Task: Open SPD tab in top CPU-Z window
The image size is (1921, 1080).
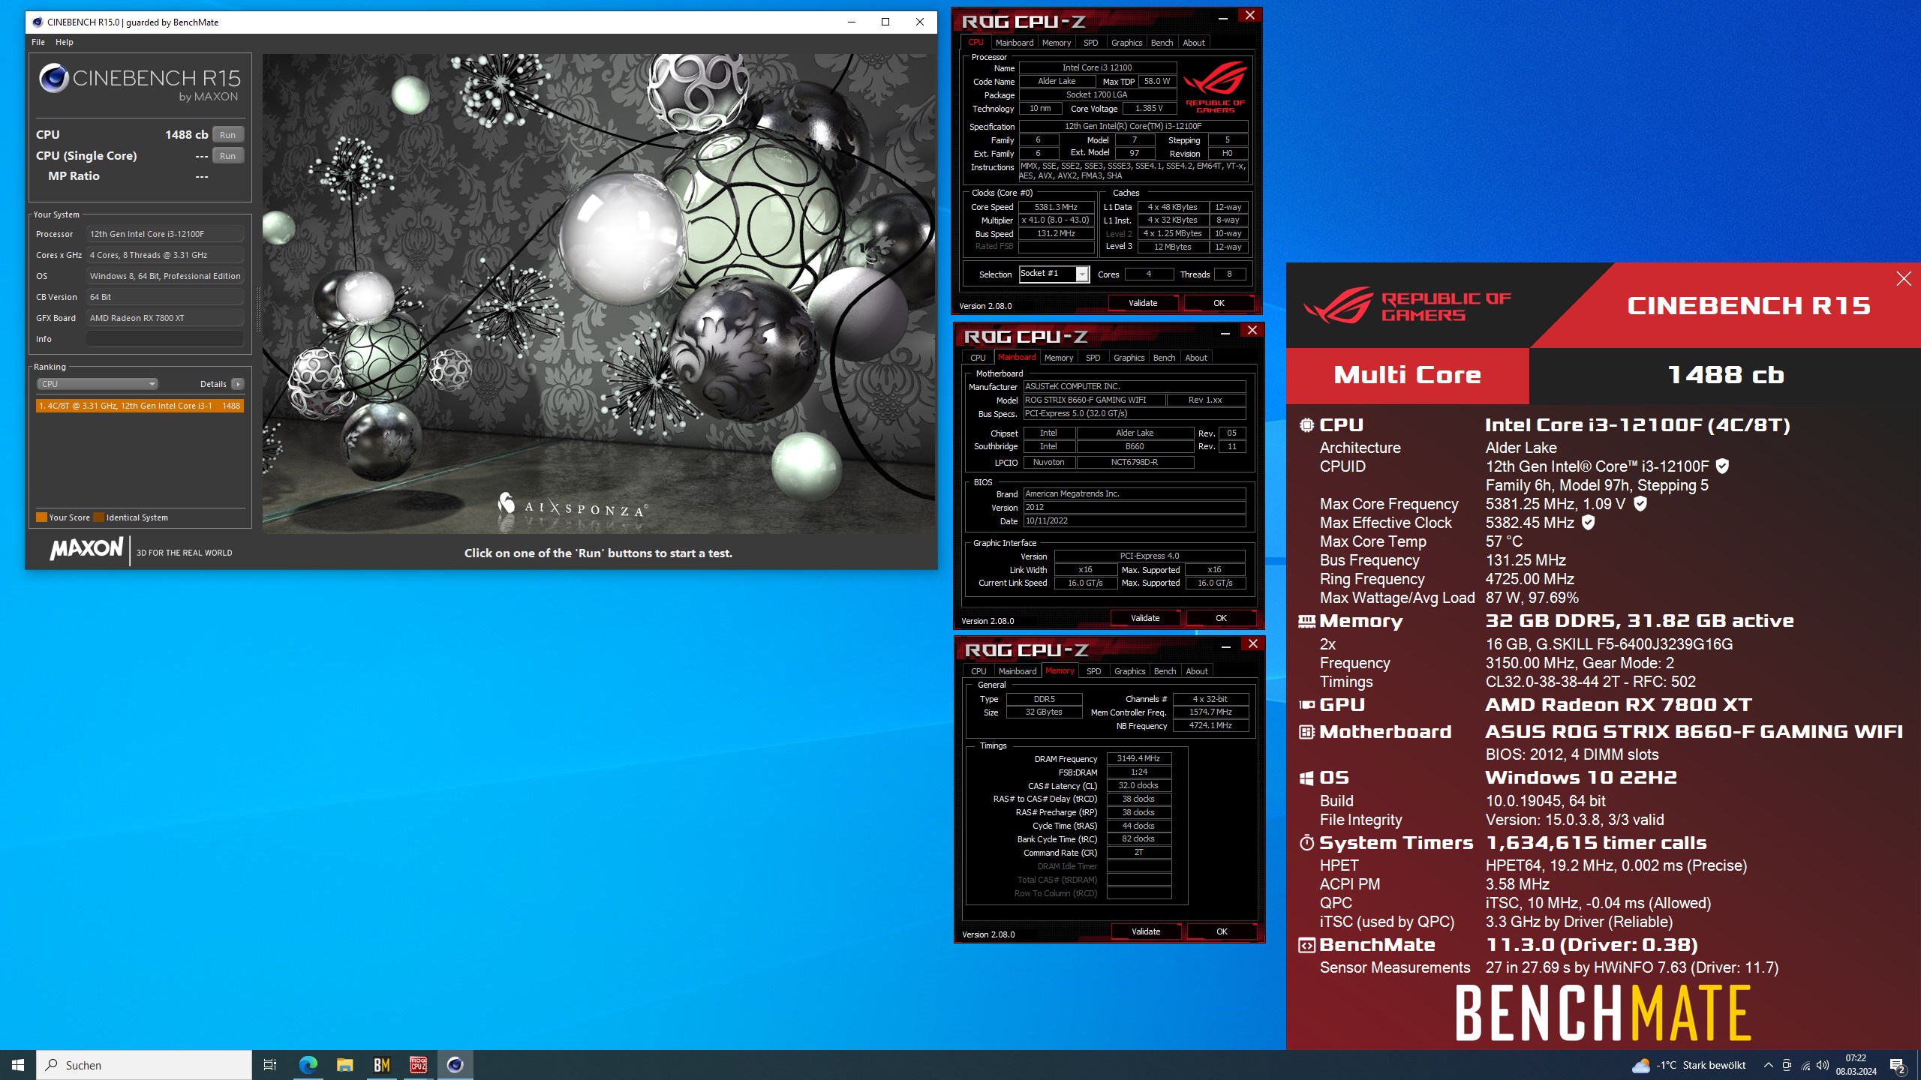Action: click(x=1091, y=43)
